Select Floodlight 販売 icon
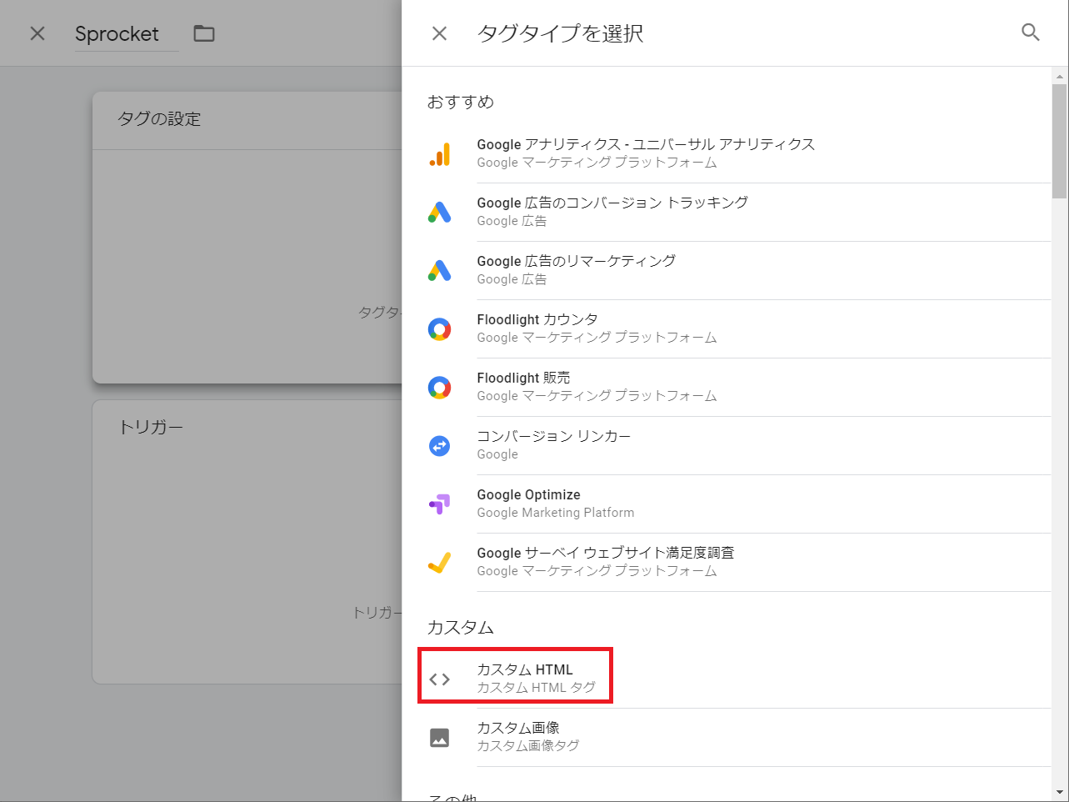Viewport: 1069px width, 802px height. [x=440, y=388]
